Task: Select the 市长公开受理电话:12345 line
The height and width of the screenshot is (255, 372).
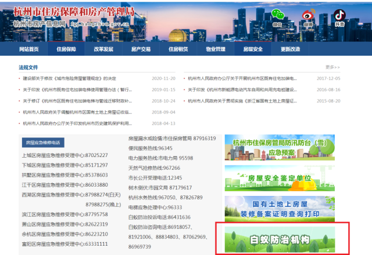Action: (155, 178)
